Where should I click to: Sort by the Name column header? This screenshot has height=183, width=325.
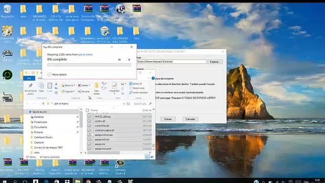click(x=94, y=110)
